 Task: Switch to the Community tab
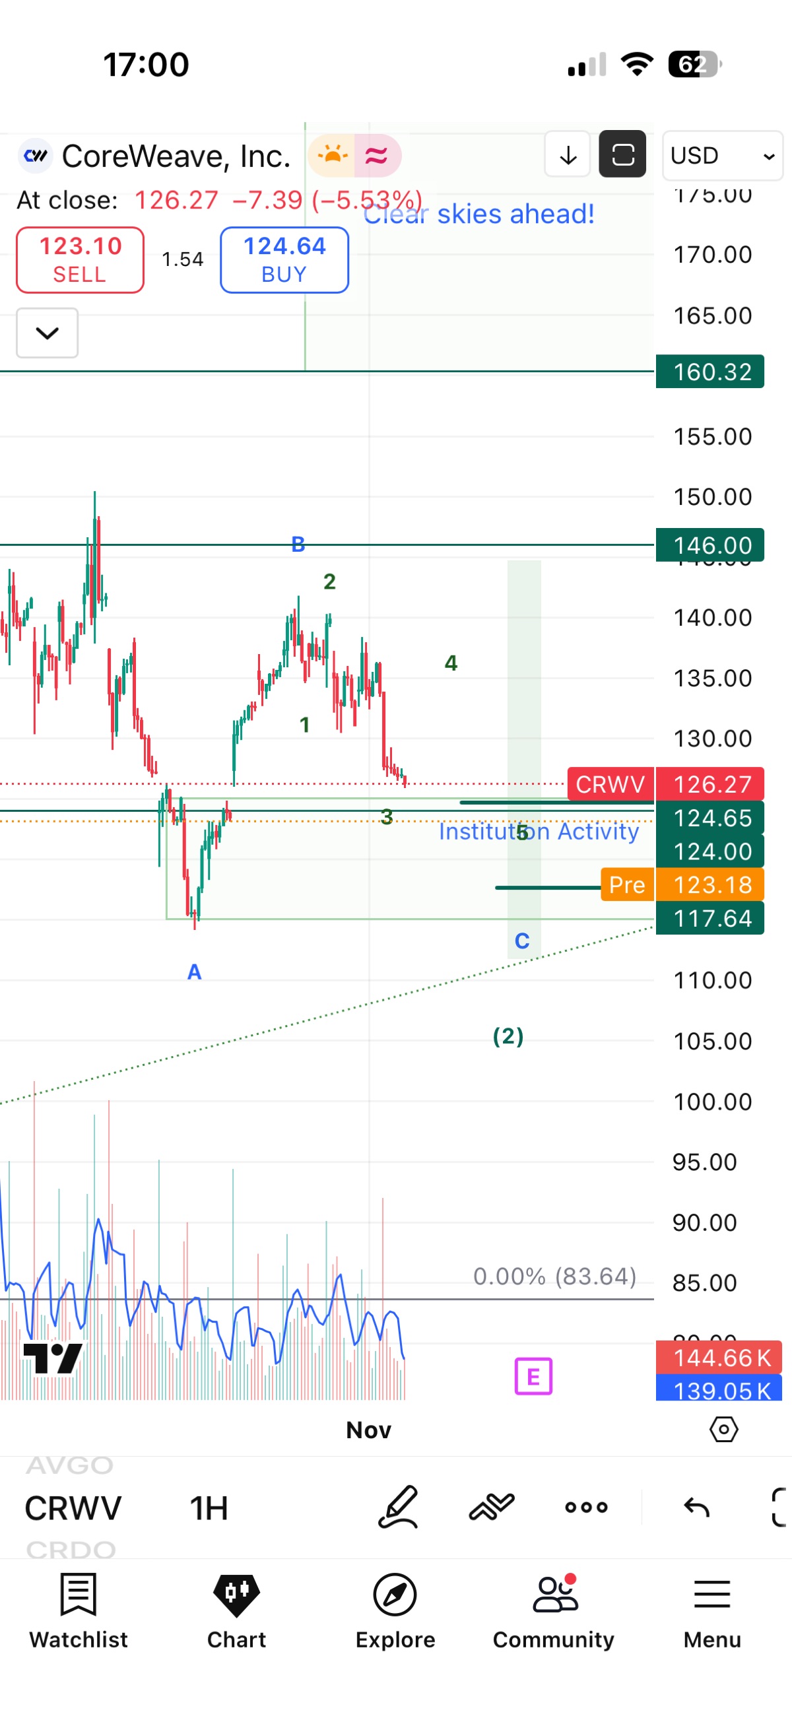tap(553, 1611)
